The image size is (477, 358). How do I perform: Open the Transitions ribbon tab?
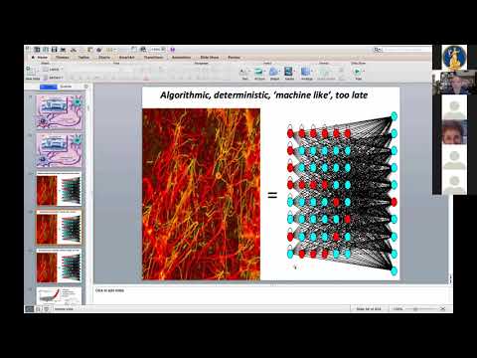click(x=153, y=58)
